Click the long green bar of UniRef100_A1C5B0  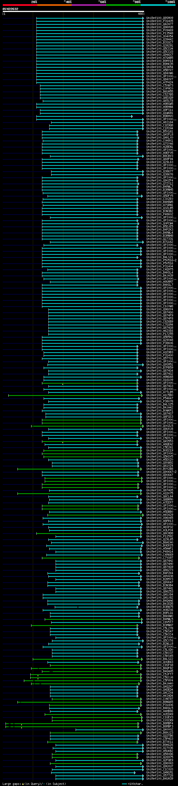pyautogui.click(x=75, y=395)
